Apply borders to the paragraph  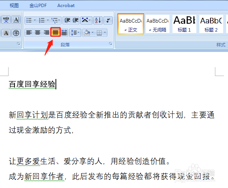(x=99, y=32)
